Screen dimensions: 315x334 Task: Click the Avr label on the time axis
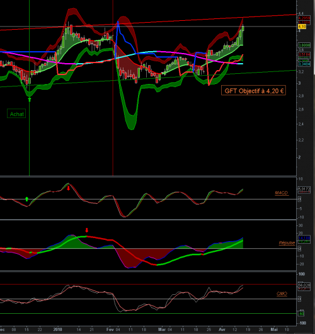[x=222, y=330]
